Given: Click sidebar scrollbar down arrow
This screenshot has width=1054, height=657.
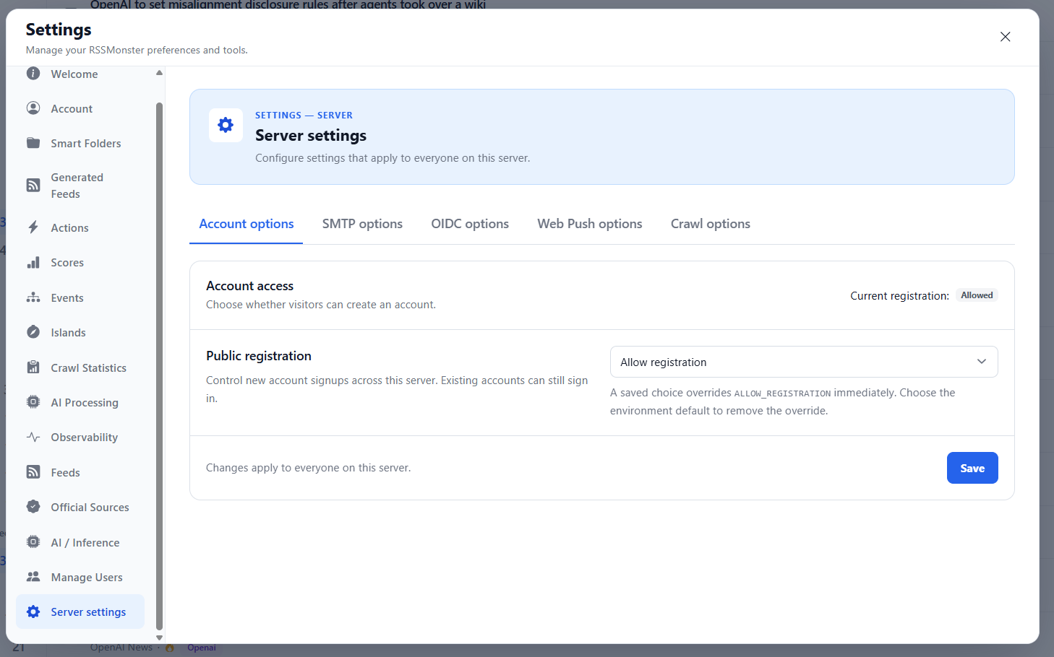Looking at the screenshot, I should 159,638.
